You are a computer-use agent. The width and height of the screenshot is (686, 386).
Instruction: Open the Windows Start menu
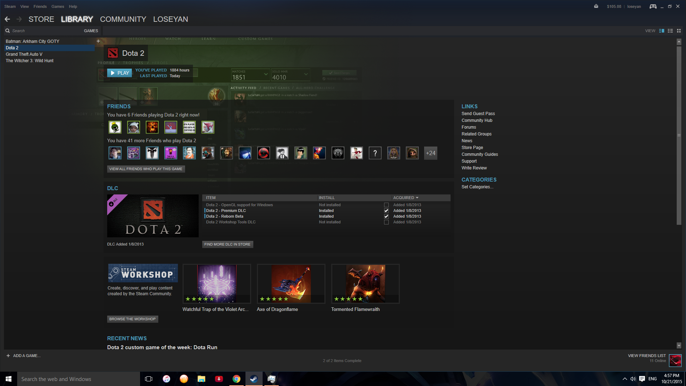tap(9, 379)
